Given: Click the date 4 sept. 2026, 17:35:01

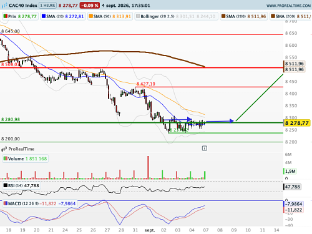Looking at the screenshot, I should [x=126, y=6].
